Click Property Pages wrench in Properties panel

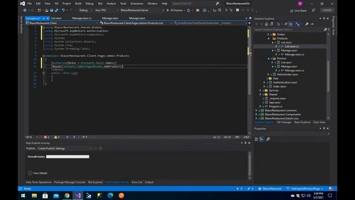[x=268, y=139]
